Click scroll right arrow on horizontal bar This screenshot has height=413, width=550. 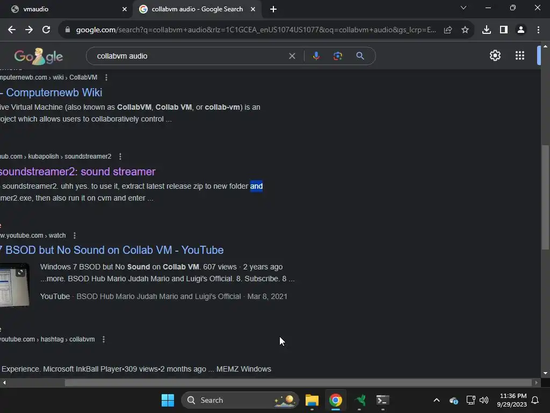click(537, 382)
